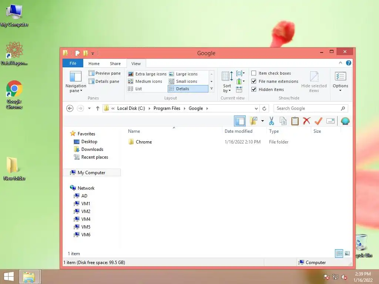Open Explorer Help question mark icon
The height and width of the screenshot is (284, 379).
pos(348,63)
